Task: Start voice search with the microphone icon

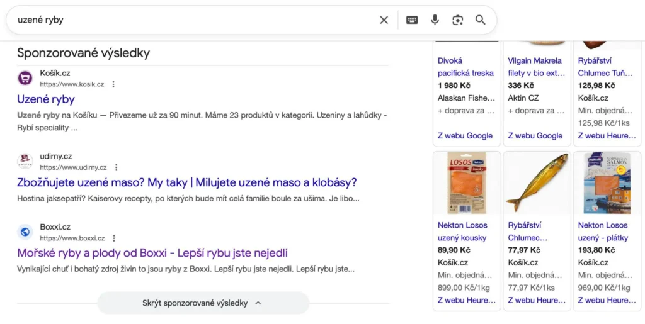Action: [x=435, y=20]
